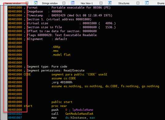Screen dimensions: 165x120
Task: Click the Enums tab icon
Action: coord(147,3)
